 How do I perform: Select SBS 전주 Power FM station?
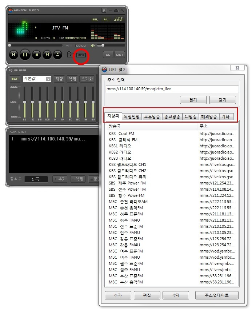[172, 189]
